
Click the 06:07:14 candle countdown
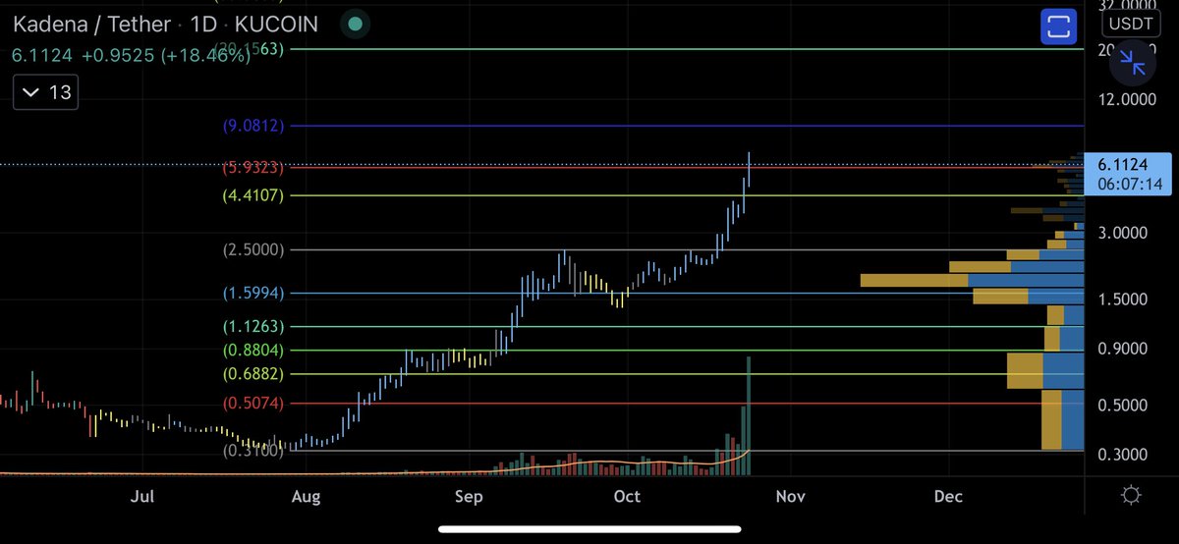[1130, 184]
